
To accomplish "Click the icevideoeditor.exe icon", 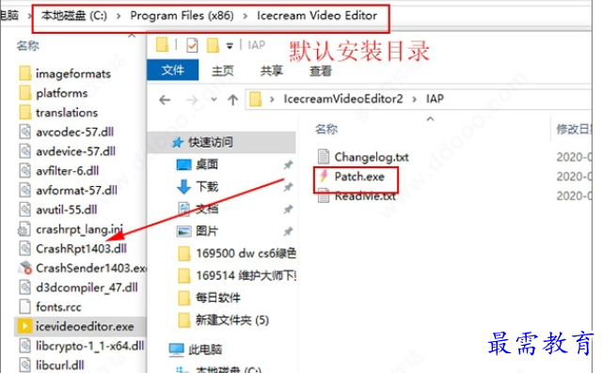I will 24,326.
